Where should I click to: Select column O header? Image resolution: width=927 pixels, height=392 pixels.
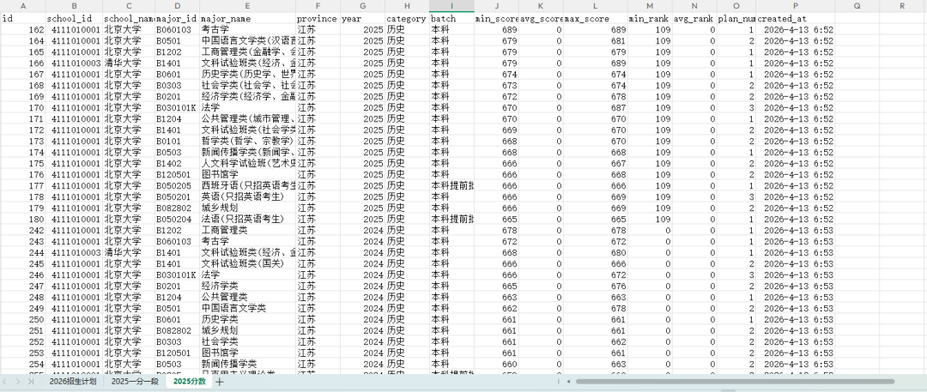click(x=736, y=6)
